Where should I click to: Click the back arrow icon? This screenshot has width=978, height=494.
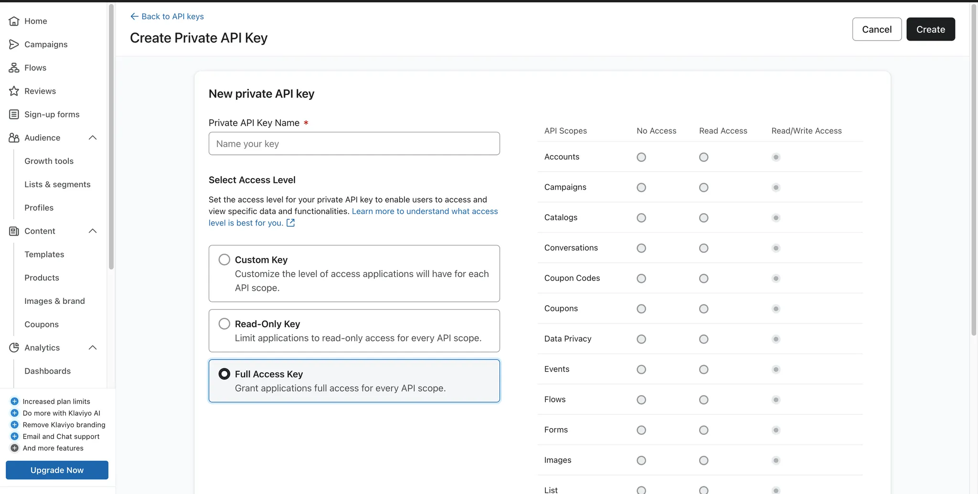pyautogui.click(x=134, y=16)
